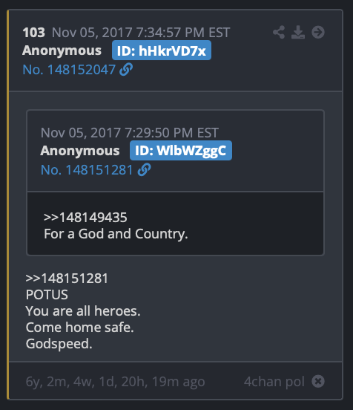353x410 pixels.
Task: Click the 'For a God and Country.' quote text
Action: click(116, 234)
